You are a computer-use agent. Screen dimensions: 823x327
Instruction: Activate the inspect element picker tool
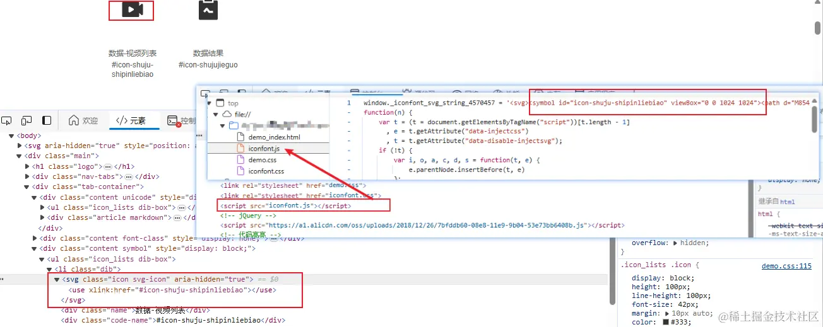point(7,120)
